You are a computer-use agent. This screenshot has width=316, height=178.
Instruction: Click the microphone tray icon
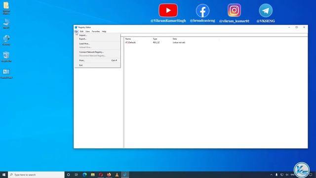click(x=276, y=175)
